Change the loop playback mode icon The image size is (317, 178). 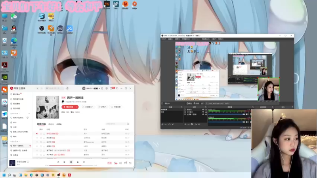[x=58, y=162]
